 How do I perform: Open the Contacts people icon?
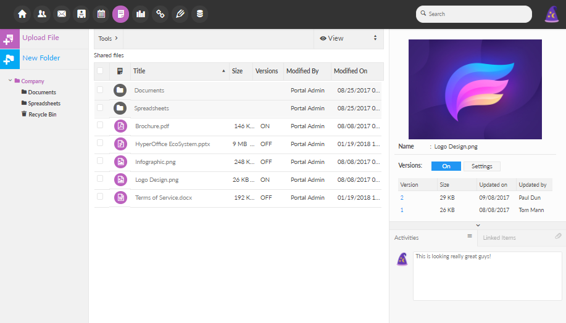[42, 14]
